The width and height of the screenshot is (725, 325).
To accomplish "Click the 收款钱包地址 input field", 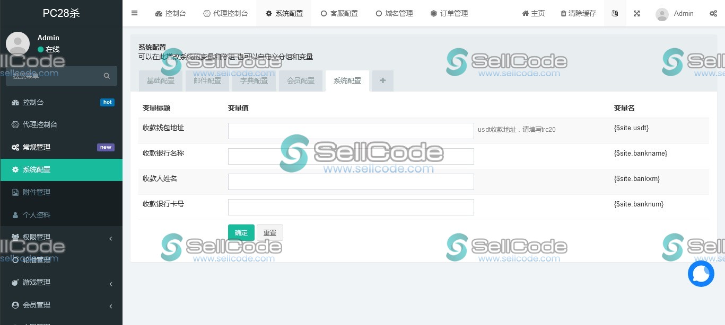I will 351,131.
